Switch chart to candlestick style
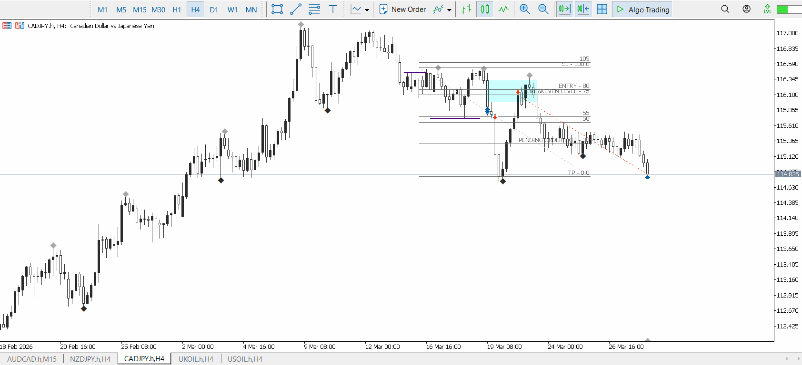The height and width of the screenshot is (365, 802). (485, 10)
